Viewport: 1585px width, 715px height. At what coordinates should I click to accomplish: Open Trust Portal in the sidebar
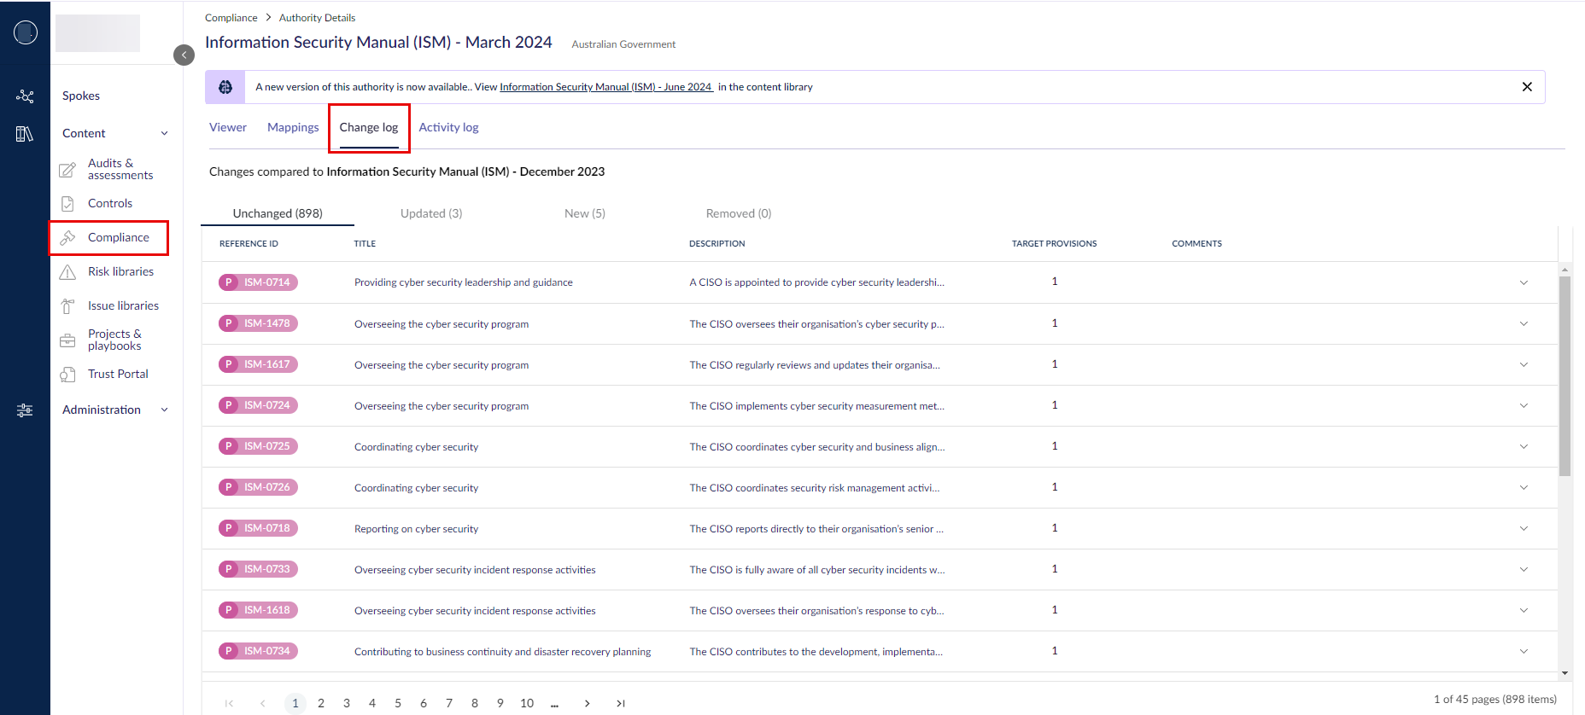[x=118, y=374]
